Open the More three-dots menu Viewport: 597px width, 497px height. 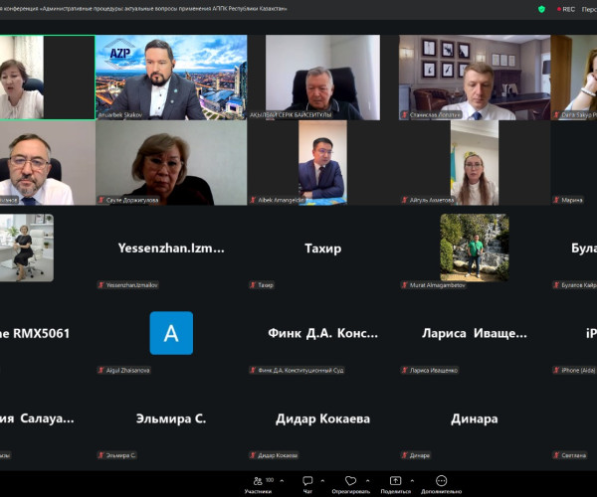coord(441,481)
